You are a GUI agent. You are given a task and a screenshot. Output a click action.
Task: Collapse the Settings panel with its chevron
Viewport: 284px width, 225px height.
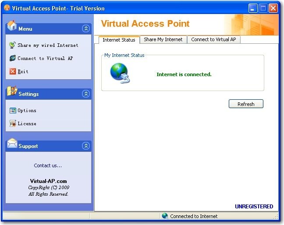coord(86,94)
